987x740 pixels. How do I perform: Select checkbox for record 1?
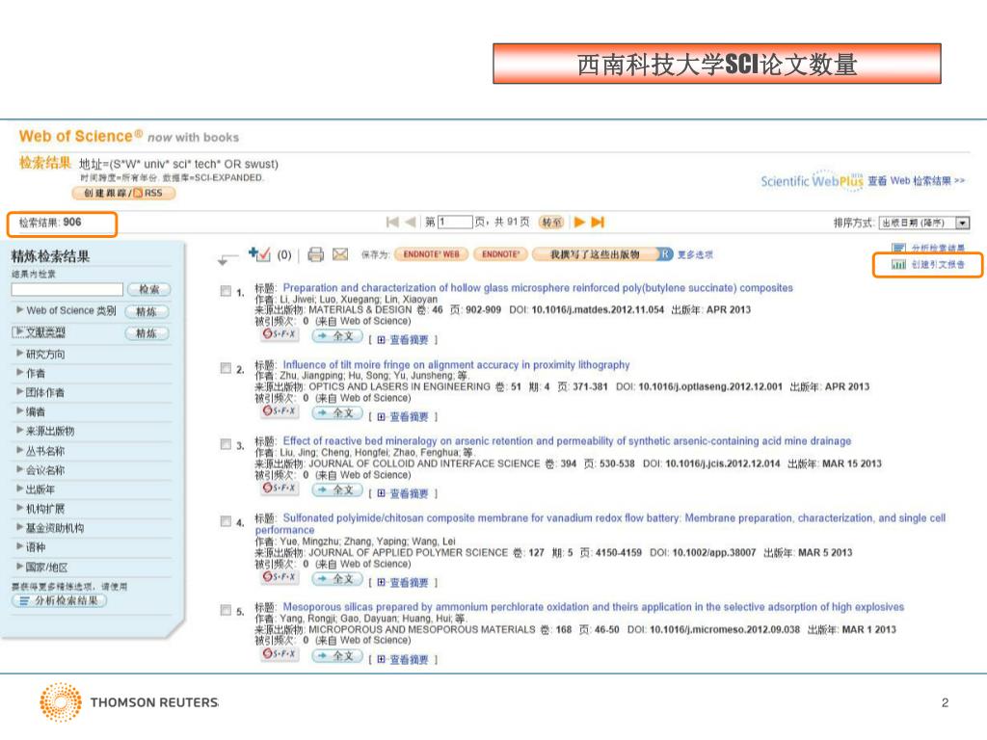[x=226, y=291]
